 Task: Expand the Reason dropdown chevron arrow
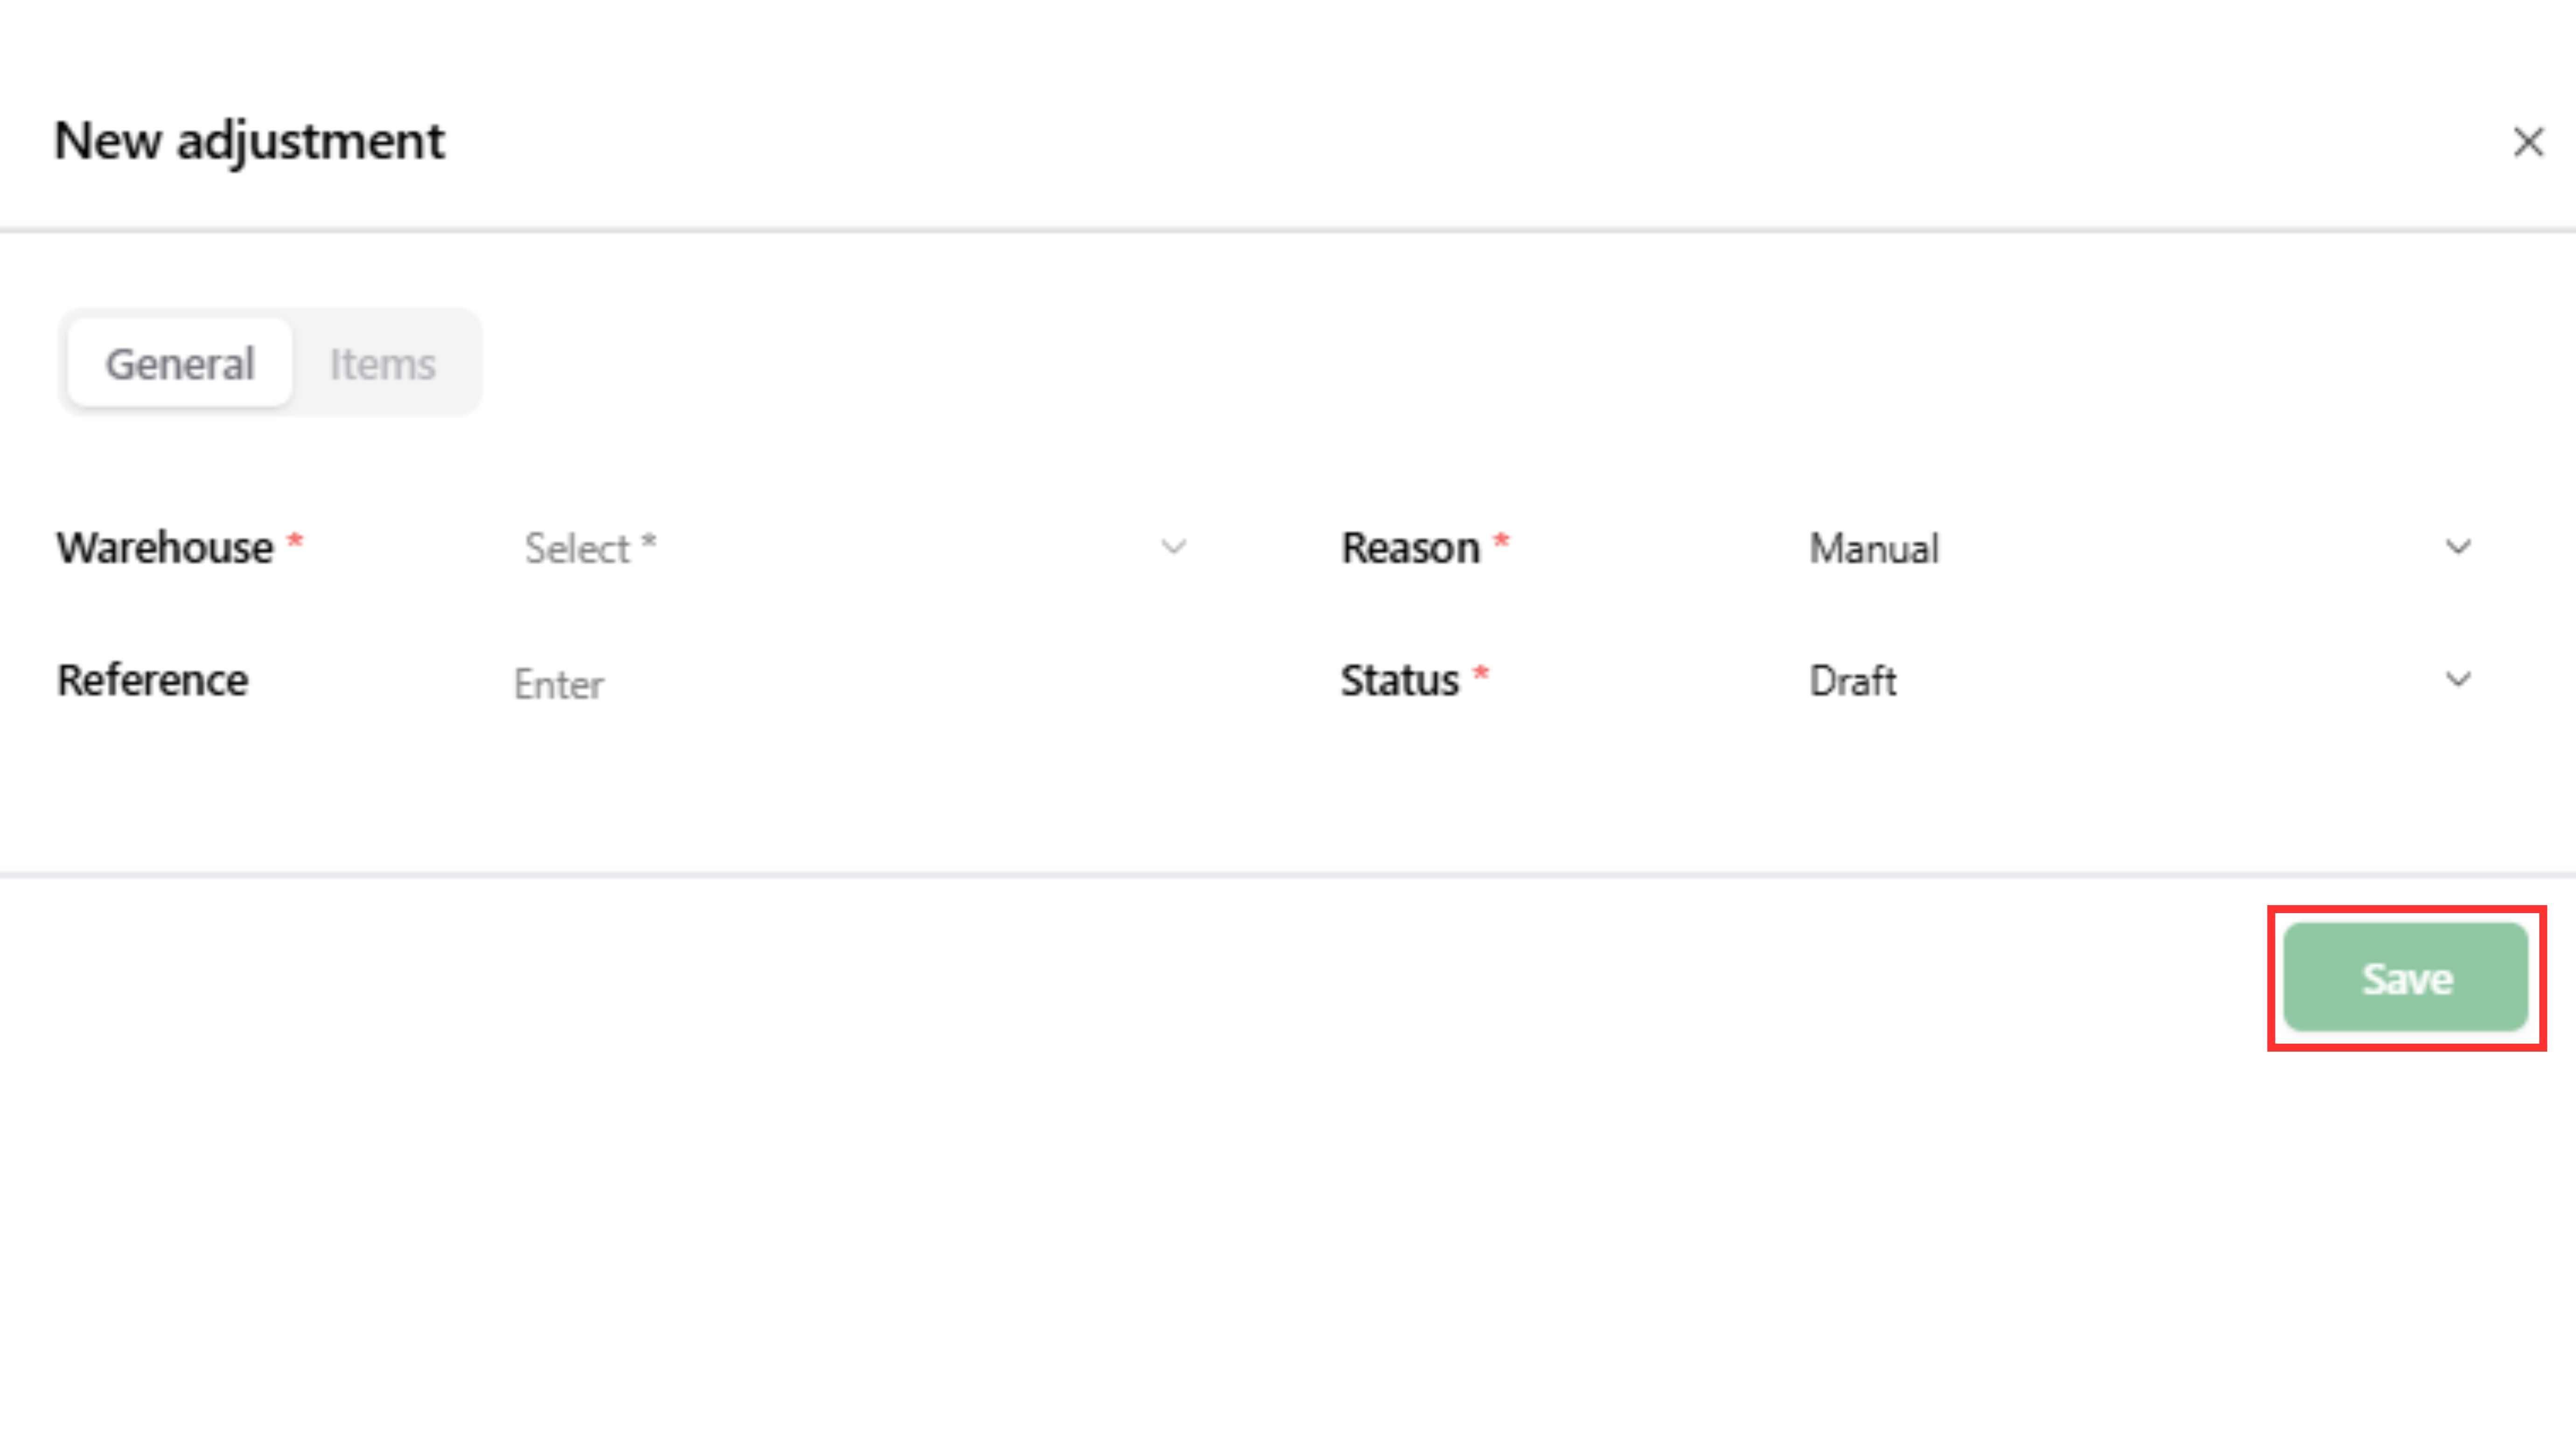click(x=2458, y=547)
